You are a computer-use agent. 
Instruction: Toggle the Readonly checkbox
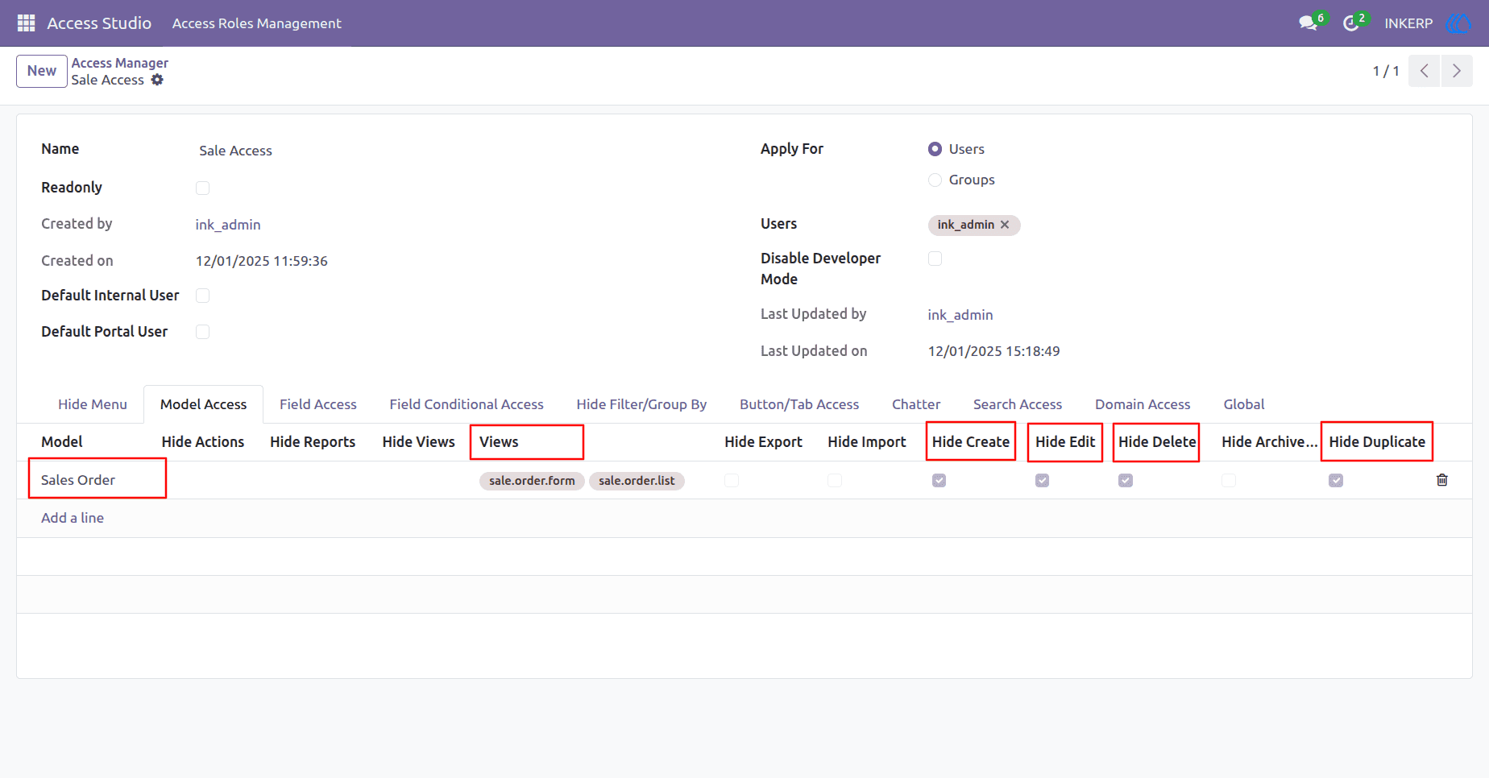[202, 188]
